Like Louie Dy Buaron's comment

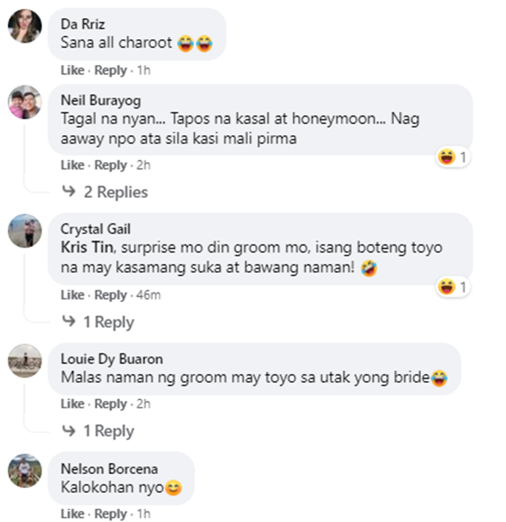72,403
